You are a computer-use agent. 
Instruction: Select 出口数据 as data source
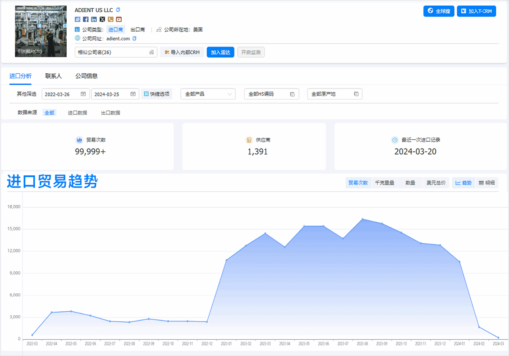(x=110, y=113)
